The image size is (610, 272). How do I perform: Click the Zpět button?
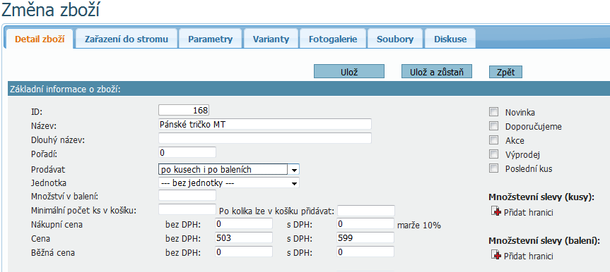click(x=505, y=72)
